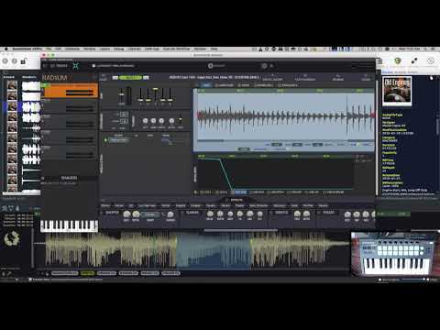
Task: Click the green shield icon in right toolbar
Action: (x=397, y=61)
